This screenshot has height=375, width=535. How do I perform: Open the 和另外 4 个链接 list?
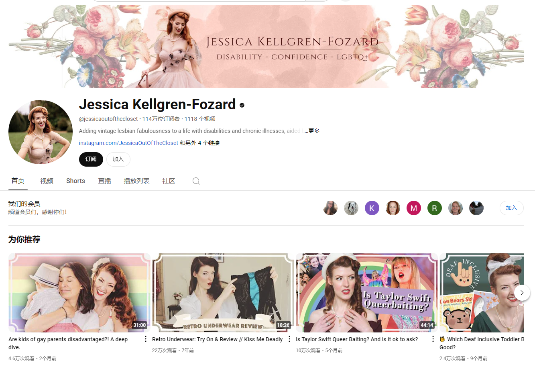pyautogui.click(x=199, y=143)
